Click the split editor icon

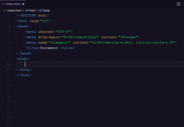[x=178, y=4]
